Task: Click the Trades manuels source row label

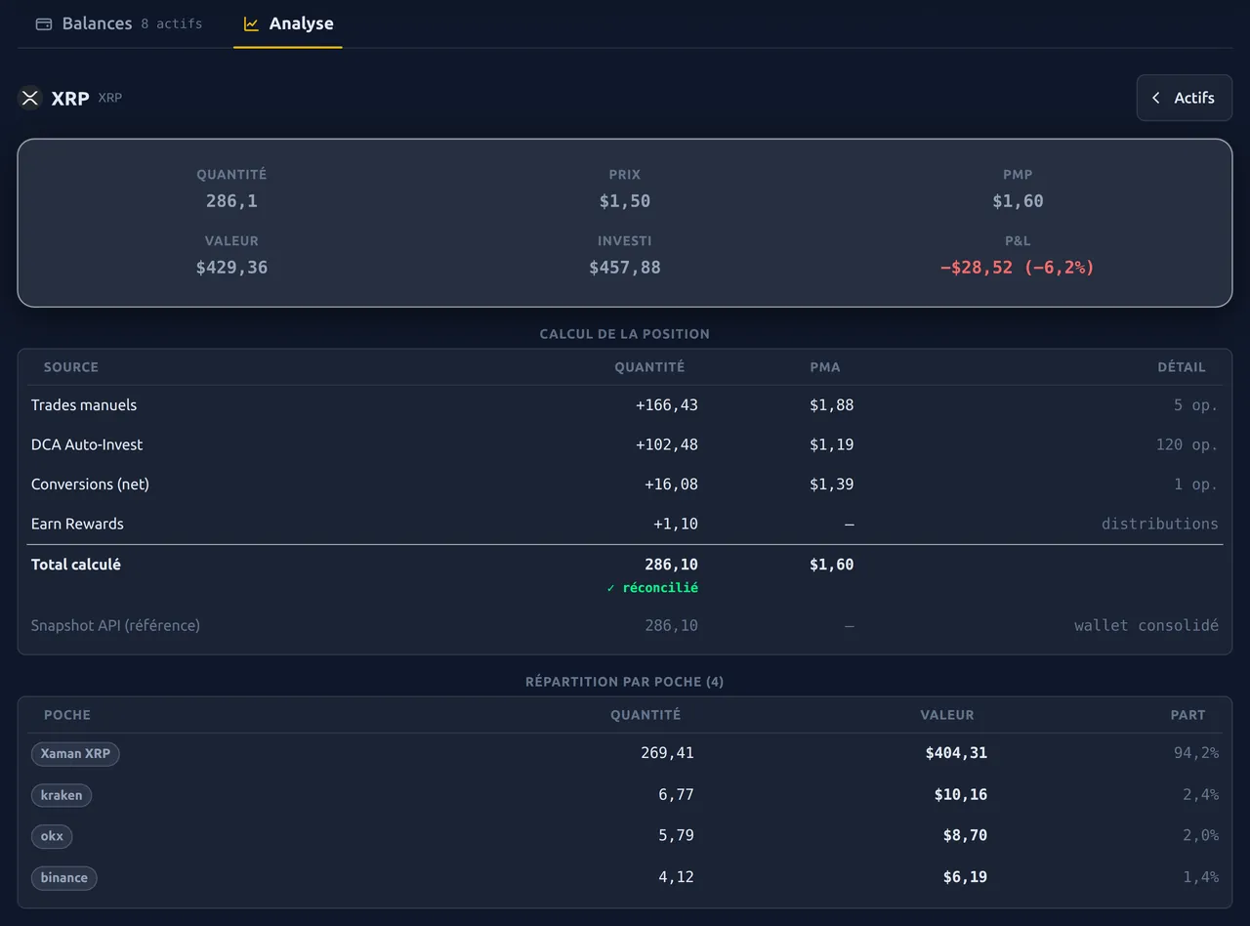Action: coord(84,405)
